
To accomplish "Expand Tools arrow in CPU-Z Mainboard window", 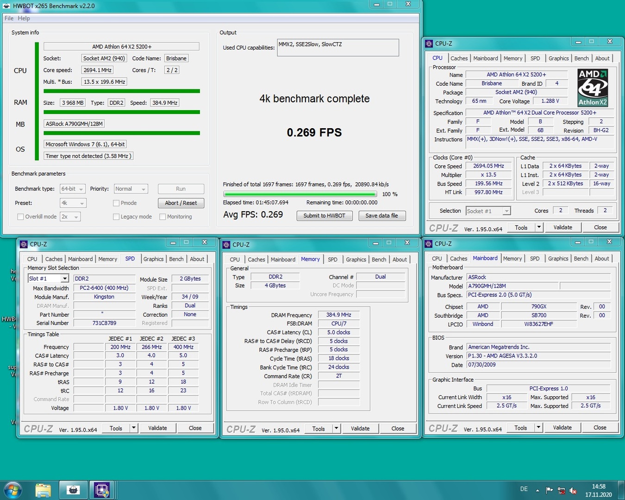I will point(538,428).
